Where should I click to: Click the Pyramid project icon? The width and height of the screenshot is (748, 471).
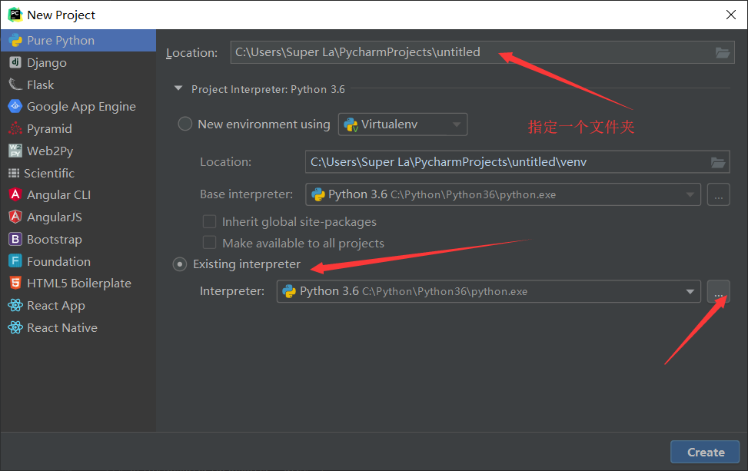(x=15, y=129)
